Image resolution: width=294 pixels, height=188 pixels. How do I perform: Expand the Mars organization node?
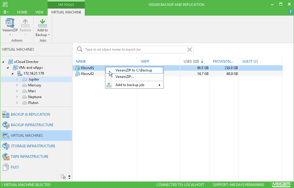(x=17, y=91)
